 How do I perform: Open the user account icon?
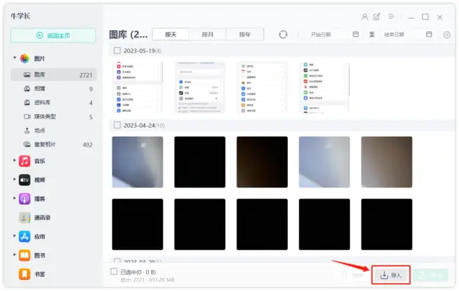click(364, 17)
